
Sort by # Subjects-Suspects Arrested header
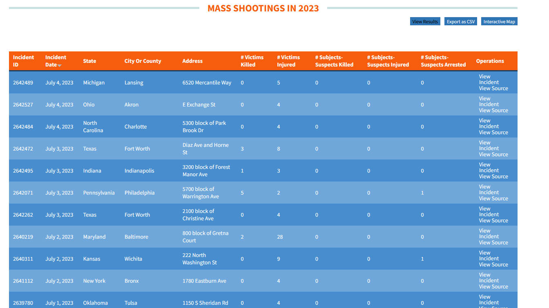443,61
